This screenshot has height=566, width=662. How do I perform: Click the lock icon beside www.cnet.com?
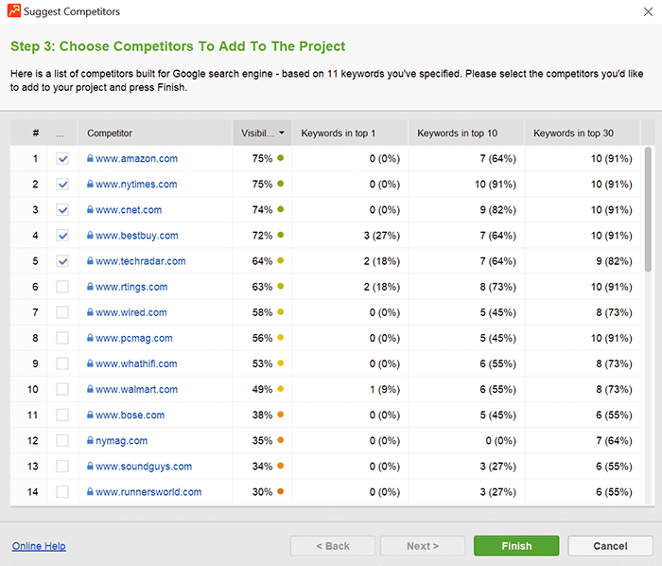tap(90, 210)
